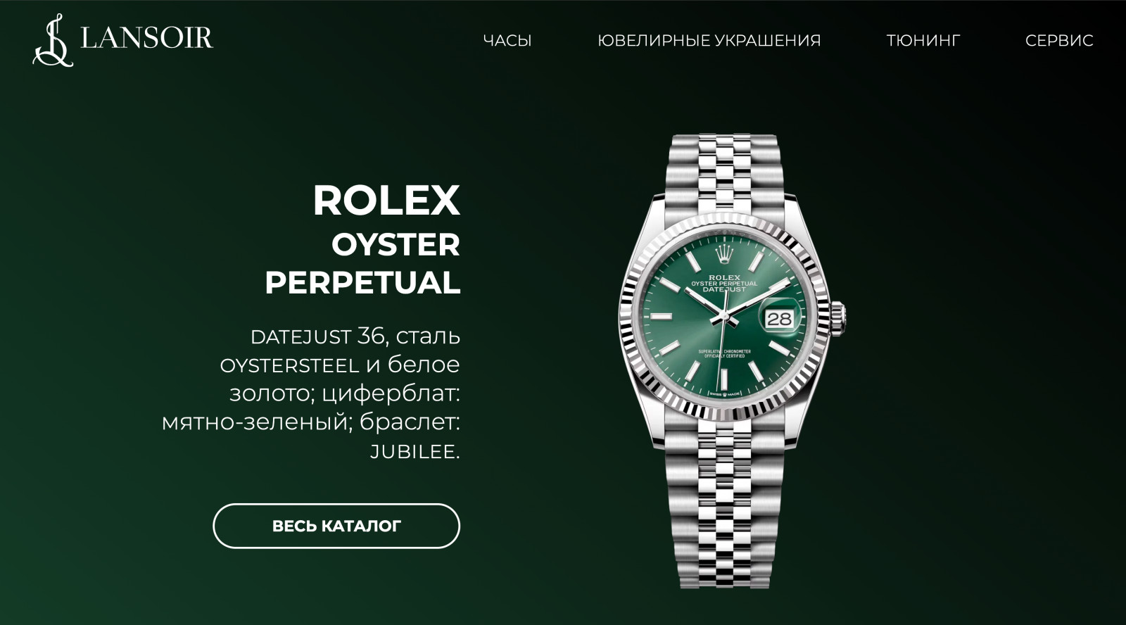
Task: Go to the ТЮНИНГ section
Action: coord(923,41)
